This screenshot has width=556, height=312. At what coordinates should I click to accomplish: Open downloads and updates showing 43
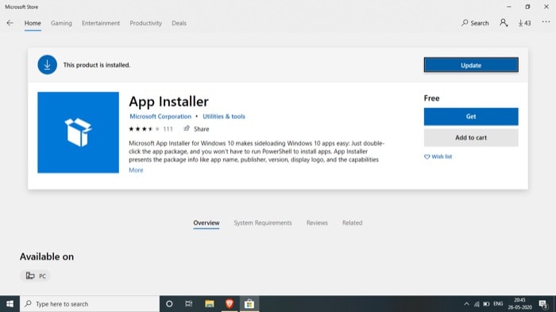click(524, 23)
